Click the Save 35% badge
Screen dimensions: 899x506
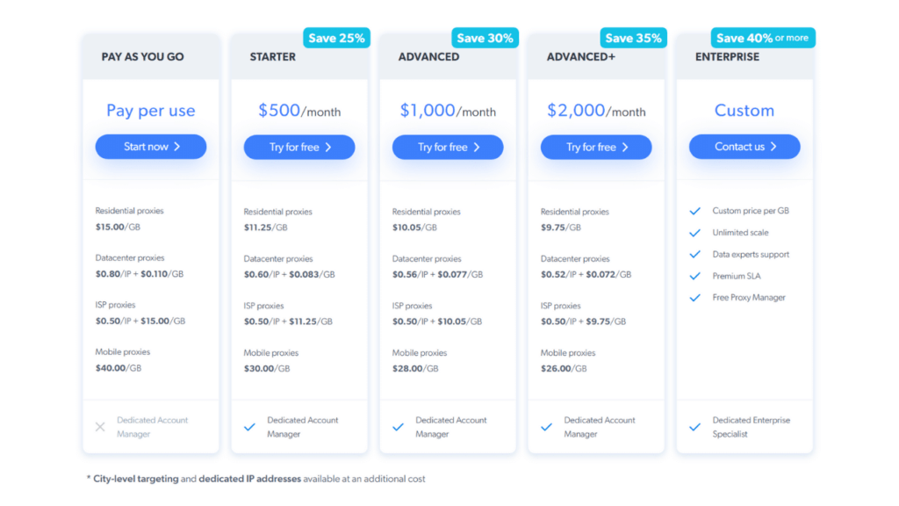(634, 39)
